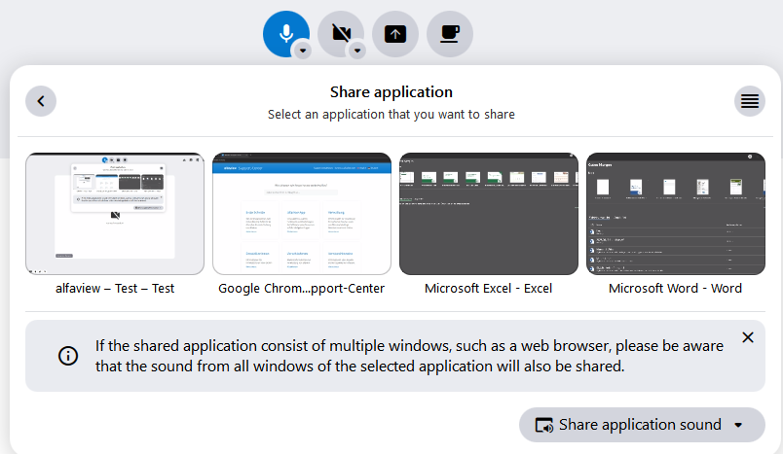Click the speaker screen icon on sound button

click(544, 425)
